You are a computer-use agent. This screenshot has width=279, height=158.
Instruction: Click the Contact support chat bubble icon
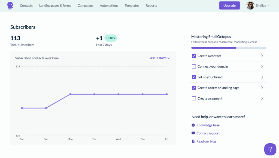tap(193, 133)
